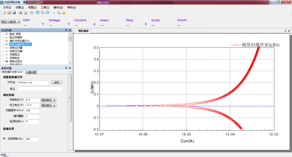Screen dimensions: 292x157
Task: Click the 终止电位 (V) value field
Action: pos(32,105)
